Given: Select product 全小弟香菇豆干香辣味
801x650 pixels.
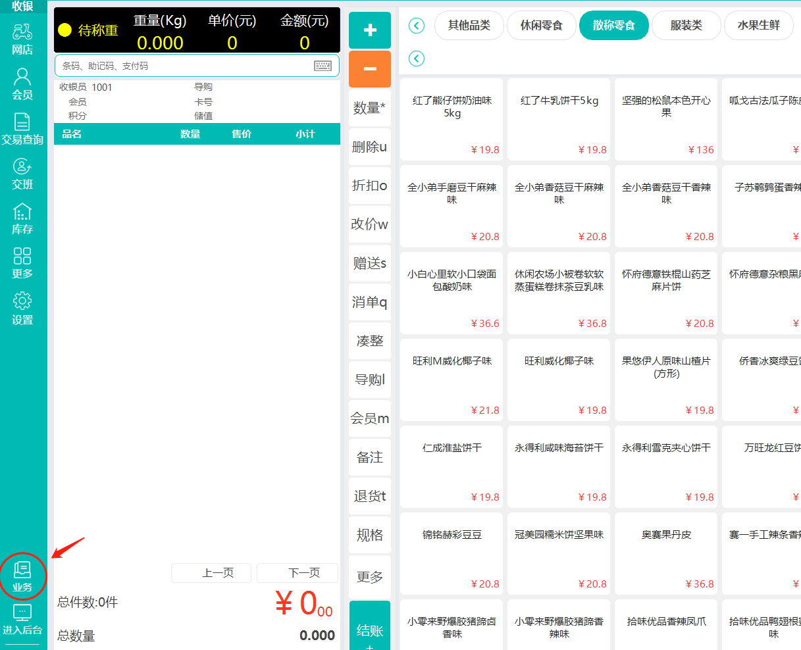Looking at the screenshot, I should [x=666, y=207].
